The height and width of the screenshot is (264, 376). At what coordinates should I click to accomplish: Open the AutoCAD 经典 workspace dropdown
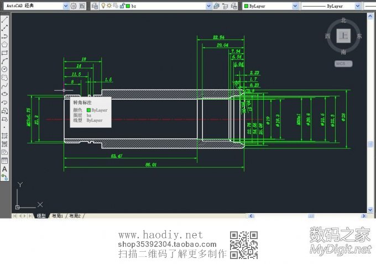tap(66, 6)
